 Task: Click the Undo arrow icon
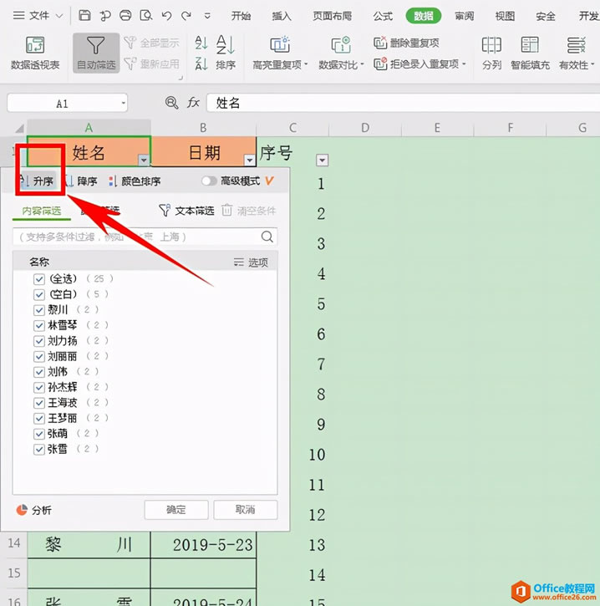166,16
